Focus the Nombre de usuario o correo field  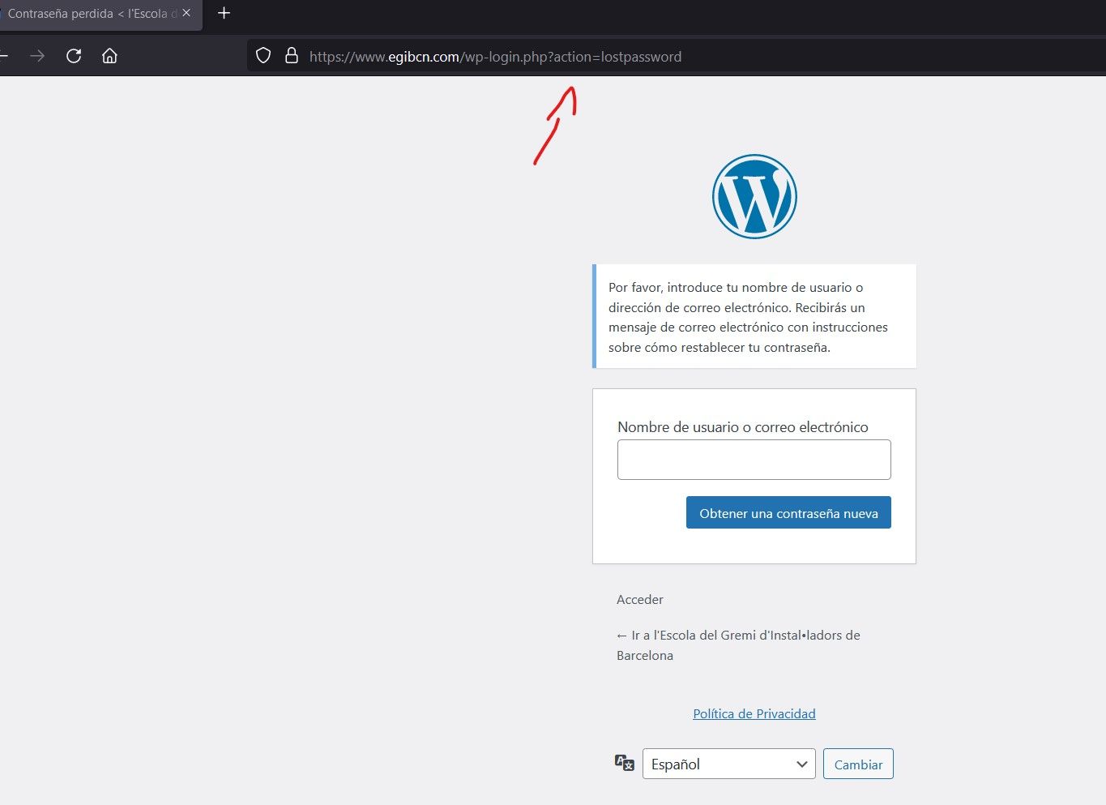[x=754, y=460]
